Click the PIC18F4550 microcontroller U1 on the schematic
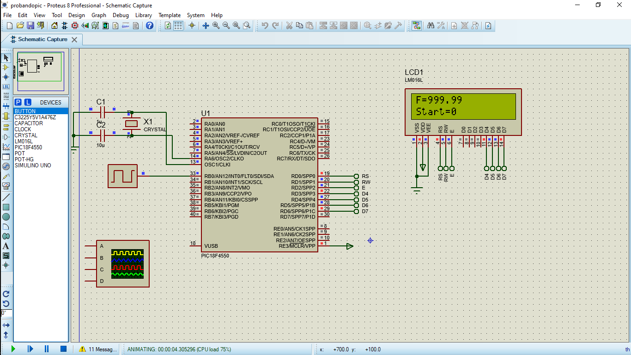This screenshot has height=355, width=631. (259, 184)
